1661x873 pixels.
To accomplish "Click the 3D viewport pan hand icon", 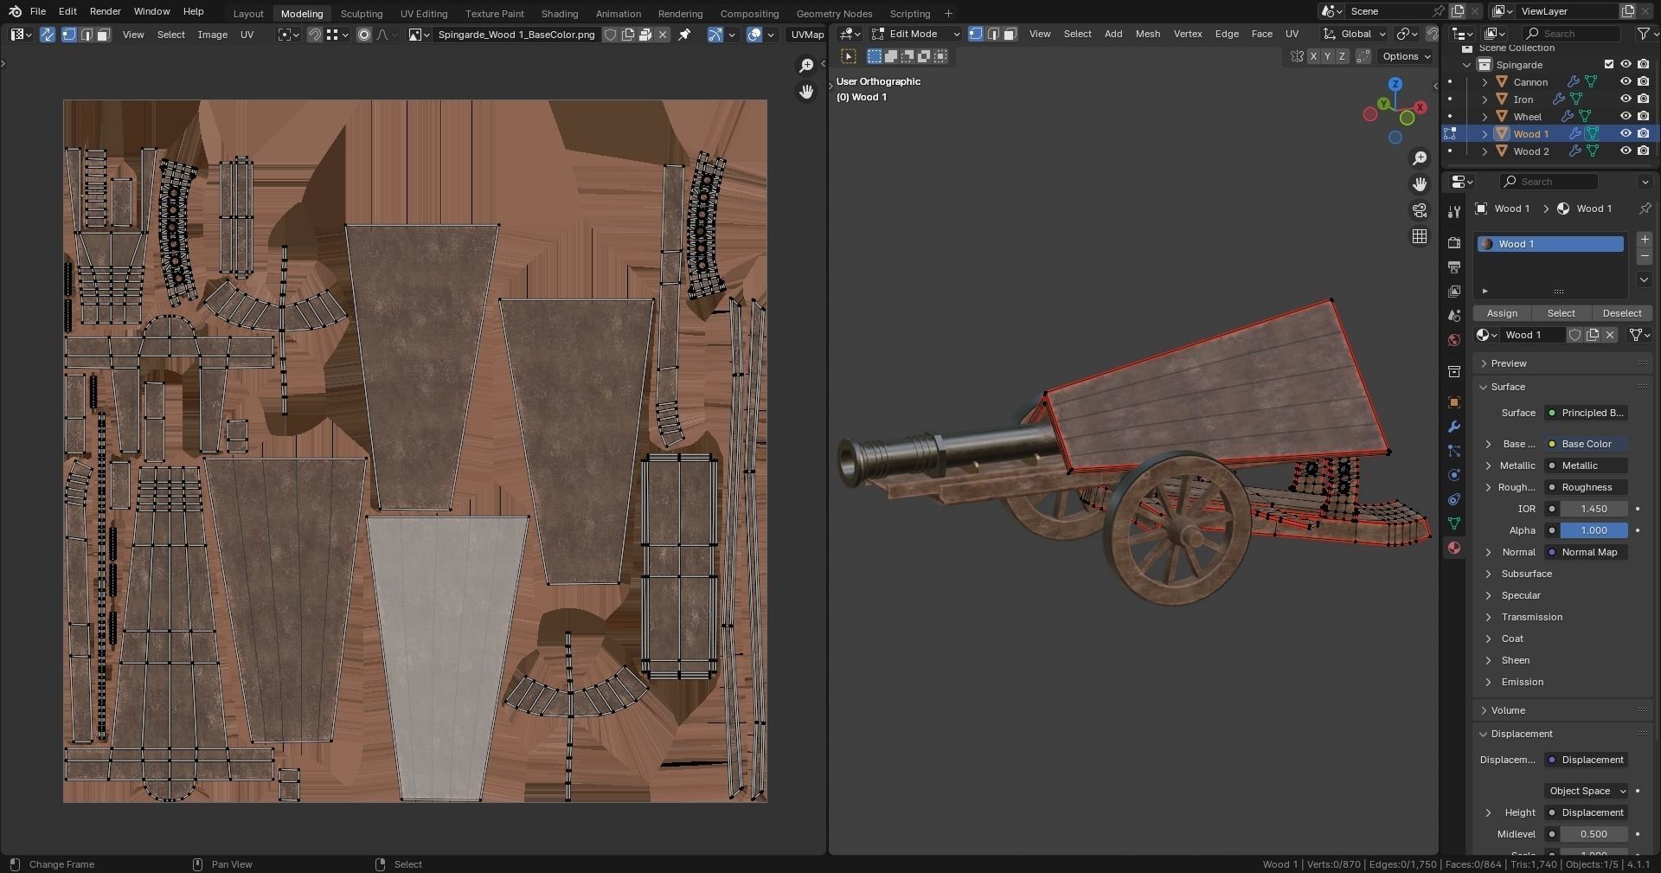I will (x=1420, y=184).
